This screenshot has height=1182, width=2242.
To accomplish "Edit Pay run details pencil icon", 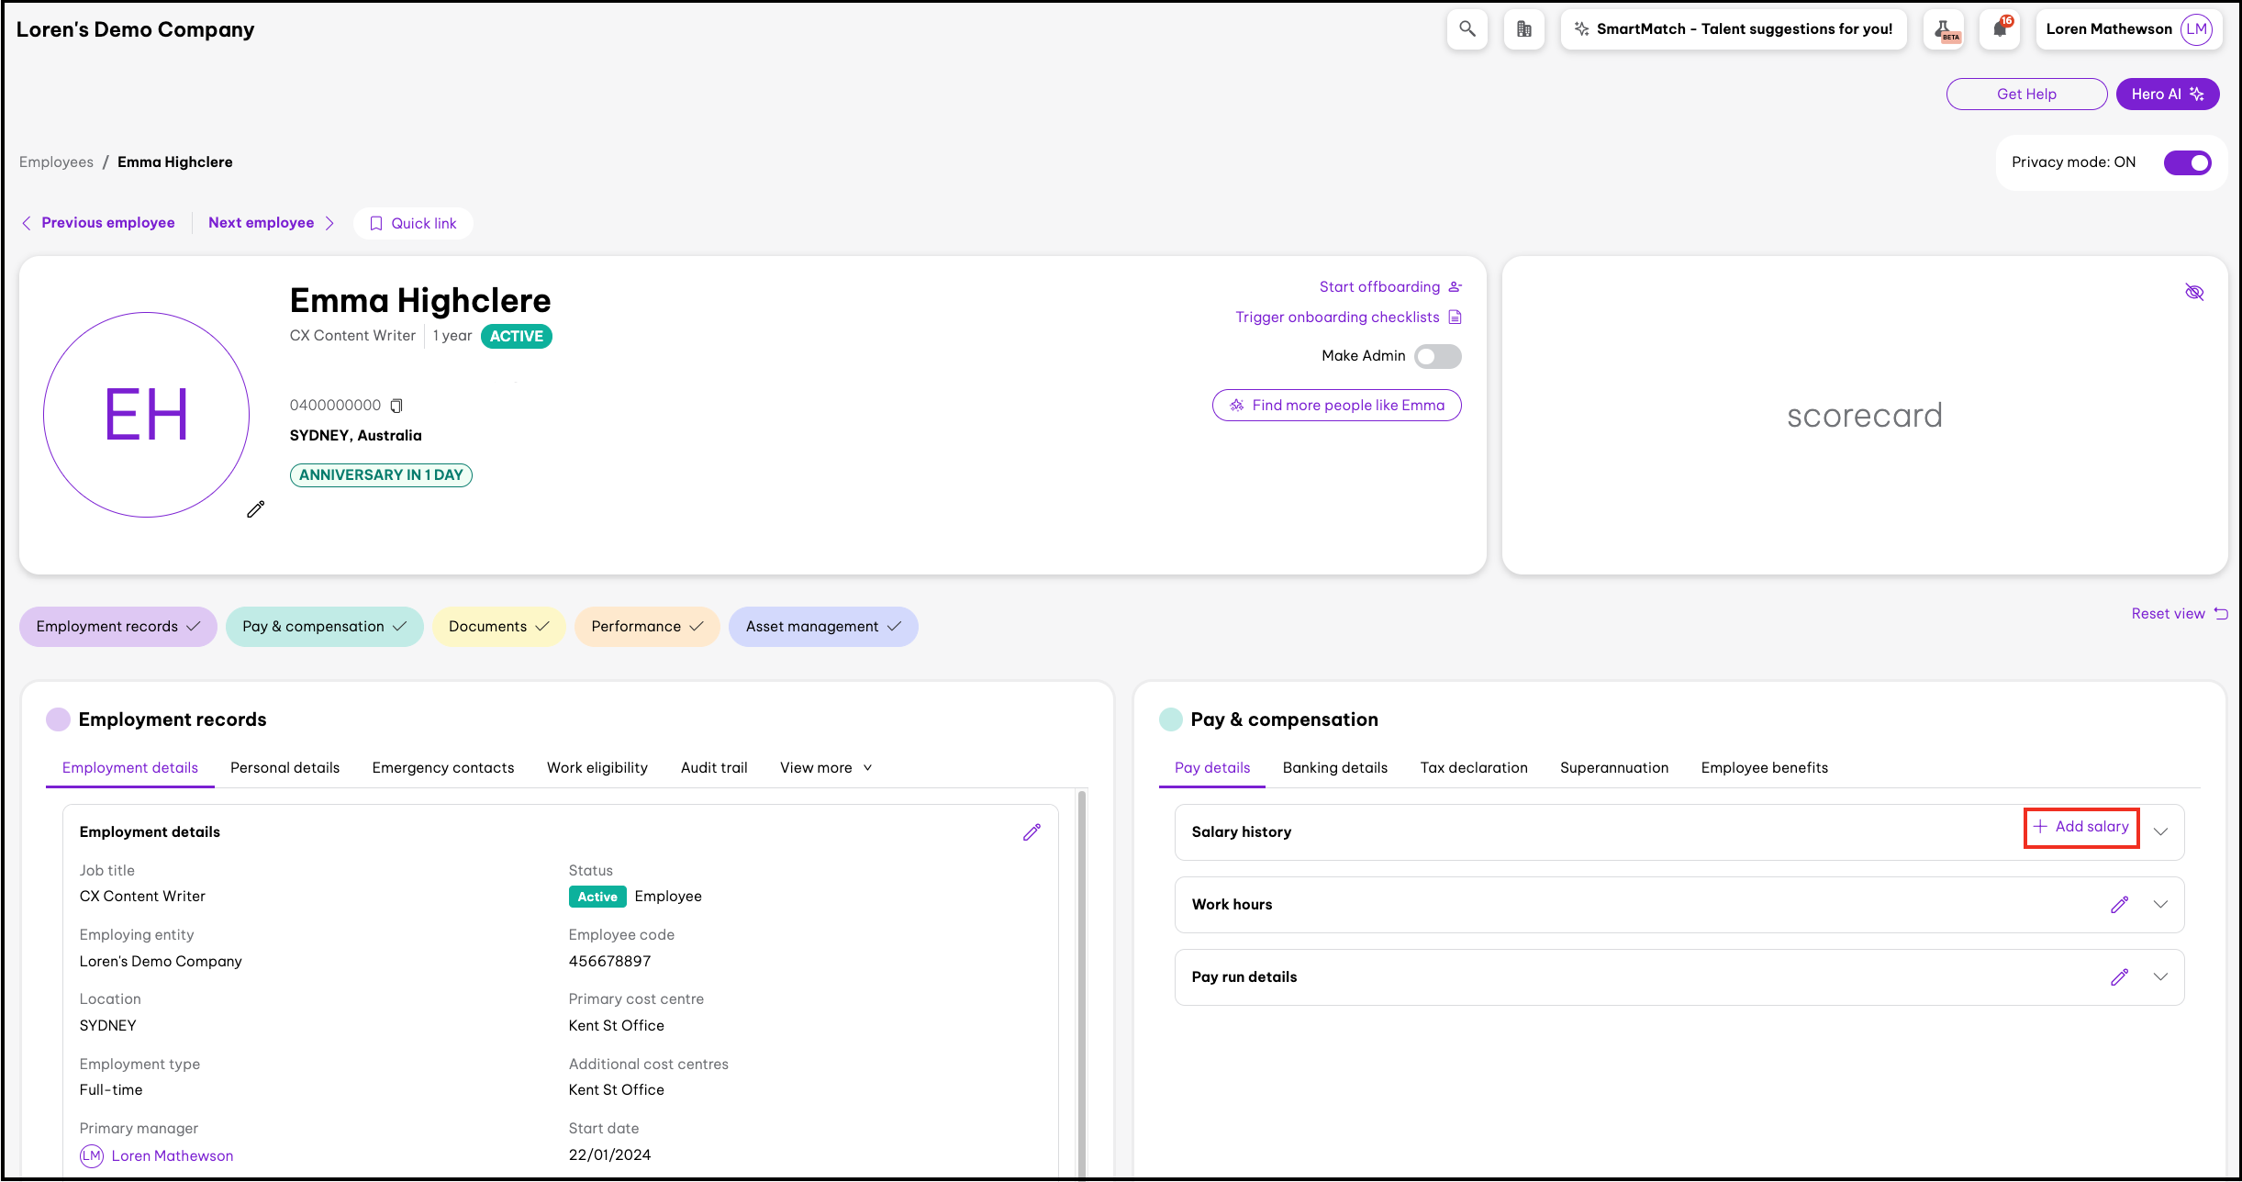I will [2119, 977].
